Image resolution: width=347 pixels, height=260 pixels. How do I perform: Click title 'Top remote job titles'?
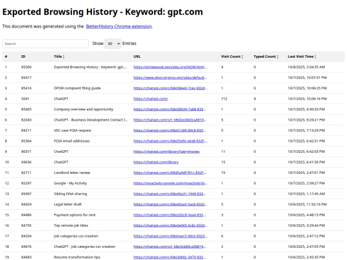pyautogui.click(x=71, y=225)
